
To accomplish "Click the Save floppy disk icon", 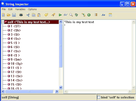I will pos(14,15).
